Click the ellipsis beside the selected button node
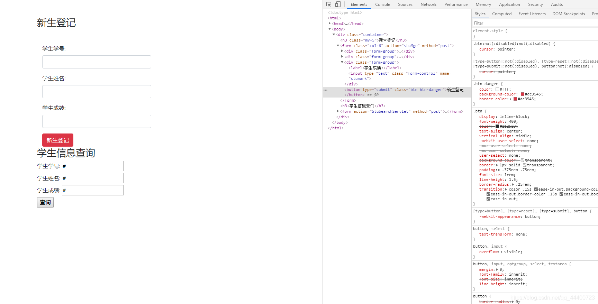The width and height of the screenshot is (598, 304). click(x=325, y=90)
